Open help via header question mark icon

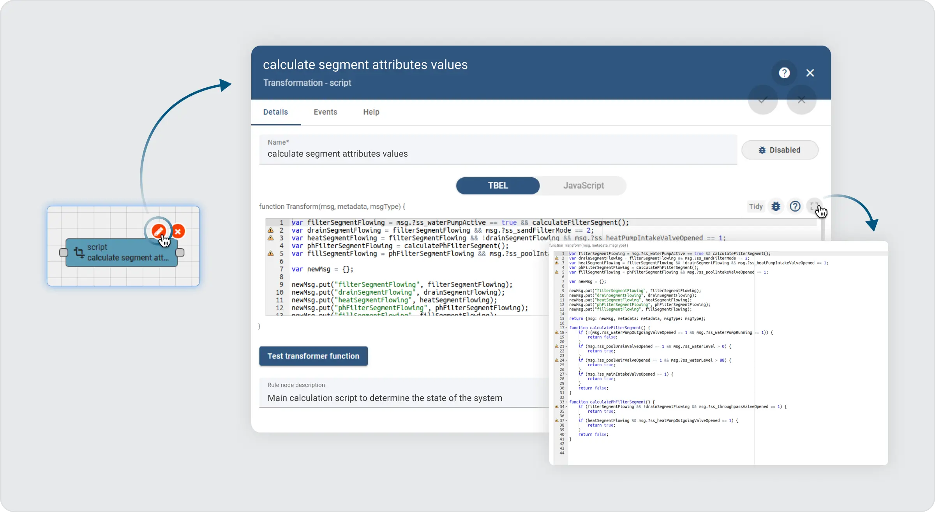click(x=784, y=73)
